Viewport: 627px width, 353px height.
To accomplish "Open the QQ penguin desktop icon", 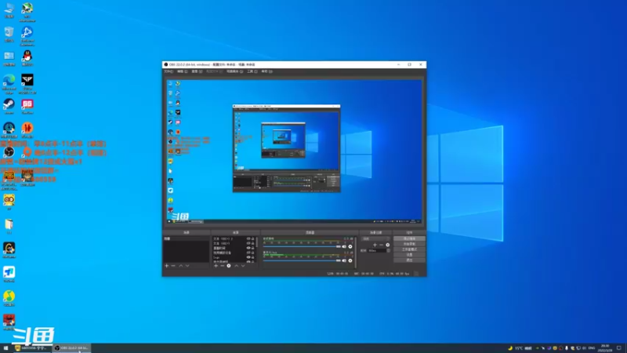I will (x=27, y=58).
